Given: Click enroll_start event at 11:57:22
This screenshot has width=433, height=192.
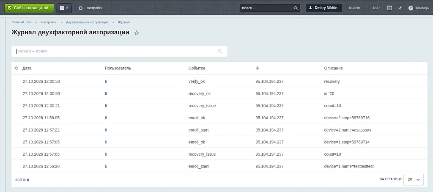Looking at the screenshot, I should pyautogui.click(x=199, y=130).
